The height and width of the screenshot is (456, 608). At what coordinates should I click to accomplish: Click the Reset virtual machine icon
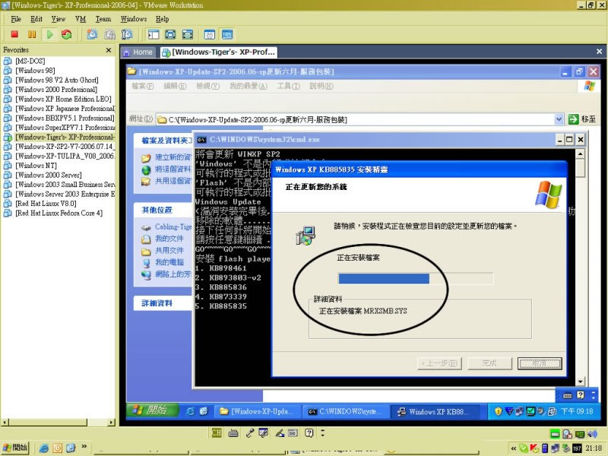(x=67, y=34)
